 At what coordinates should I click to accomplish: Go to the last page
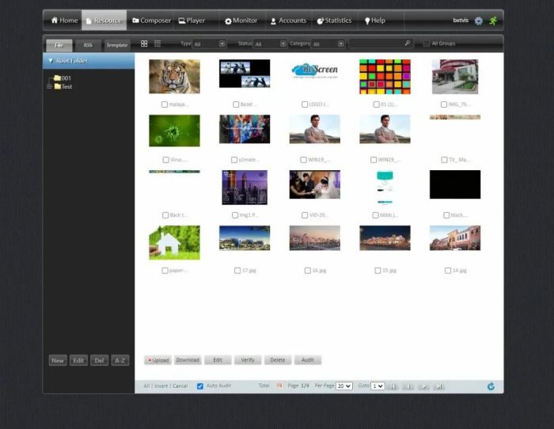pos(439,386)
